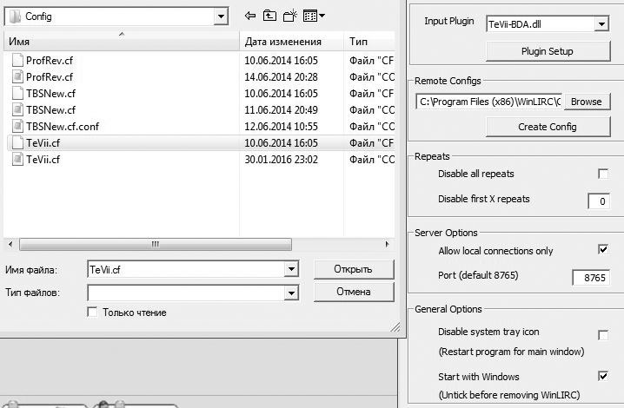The height and width of the screenshot is (408, 624).
Task: Go up one folder level
Action: pyautogui.click(x=270, y=16)
